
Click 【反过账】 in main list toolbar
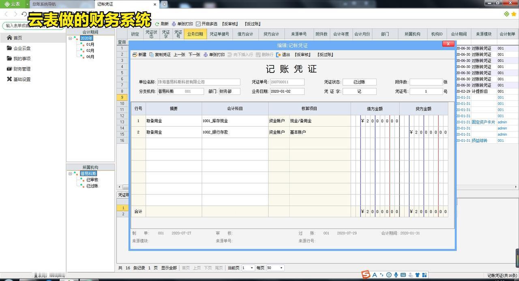(253, 24)
